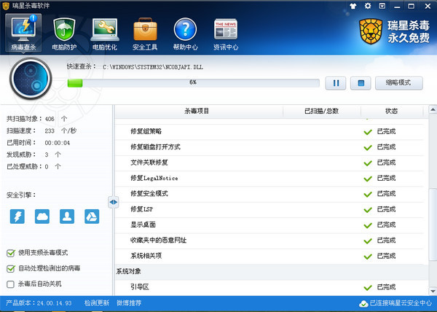Select the 修复LSP row
The width and height of the screenshot is (437, 312).
(269, 209)
